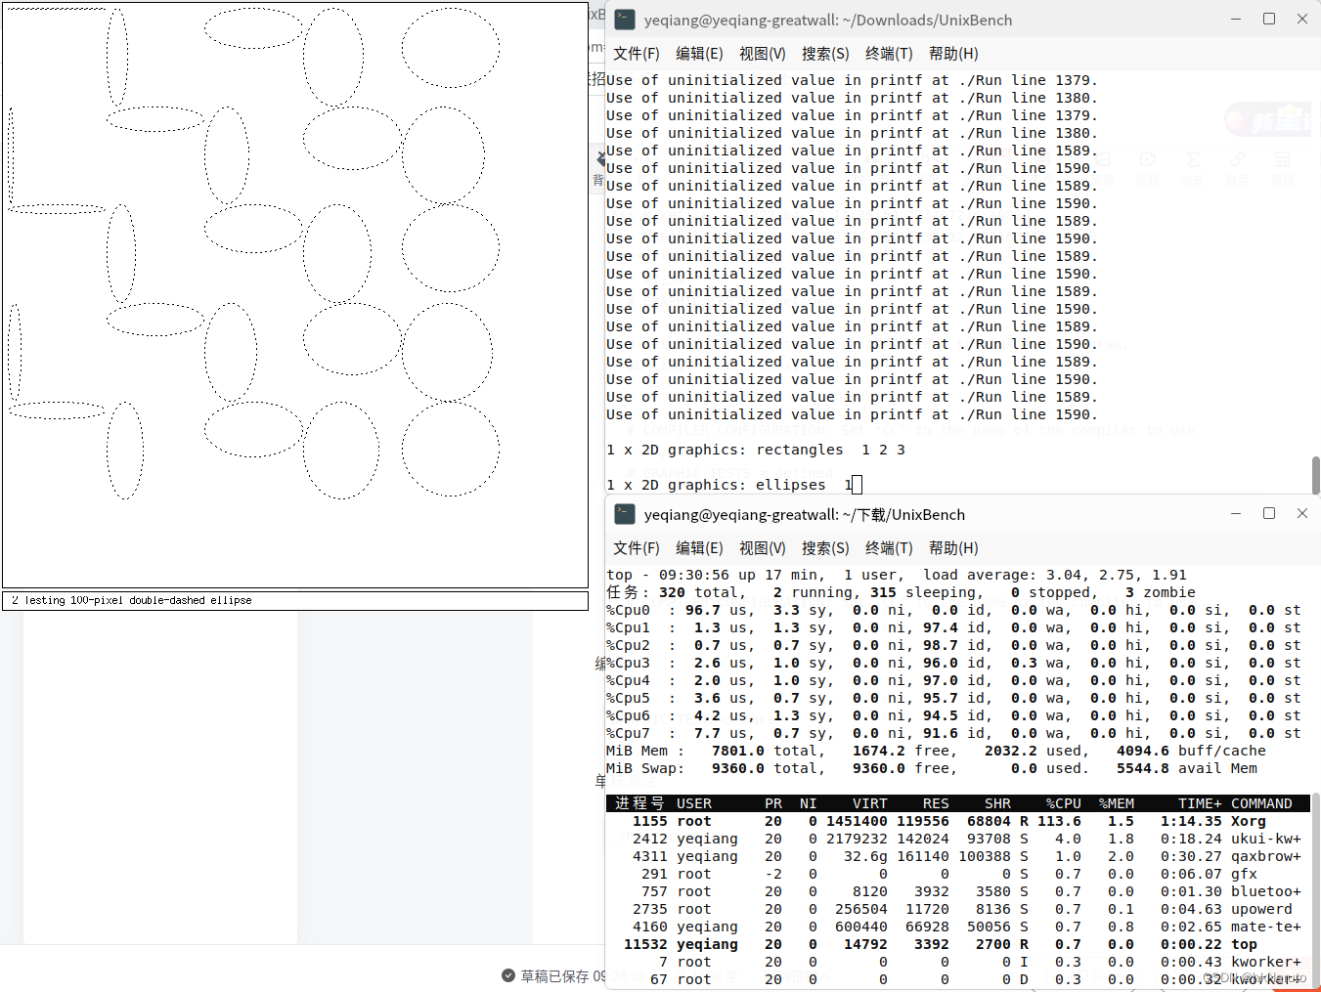
Task: Click the 'RES' column header in top
Action: click(936, 803)
